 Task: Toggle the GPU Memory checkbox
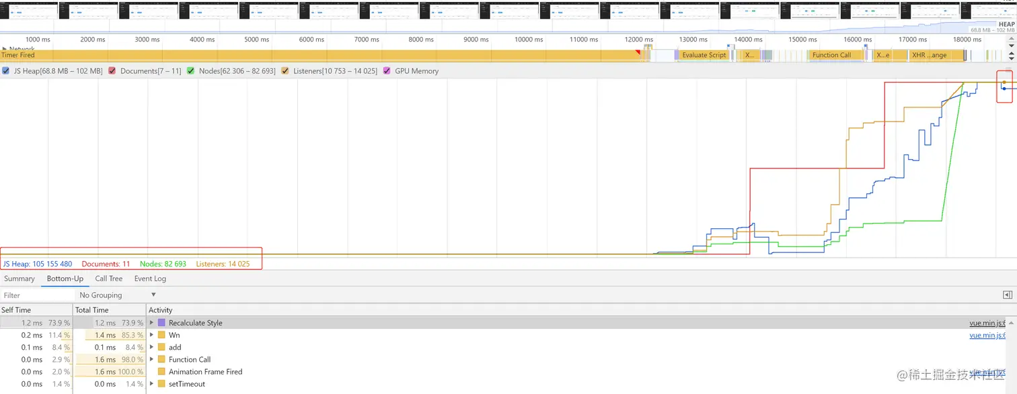click(x=387, y=70)
